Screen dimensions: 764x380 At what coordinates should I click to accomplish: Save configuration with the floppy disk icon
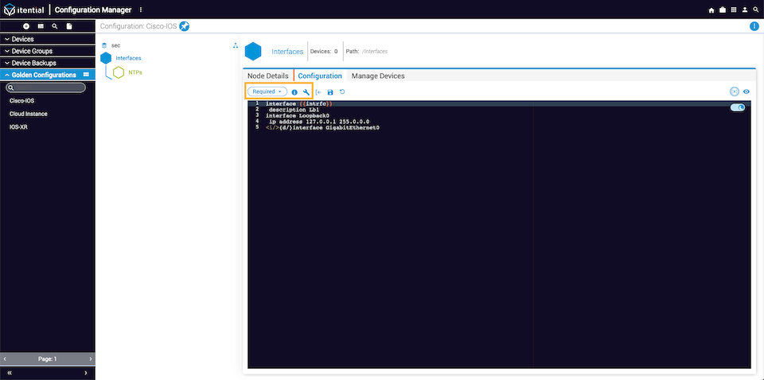click(330, 92)
